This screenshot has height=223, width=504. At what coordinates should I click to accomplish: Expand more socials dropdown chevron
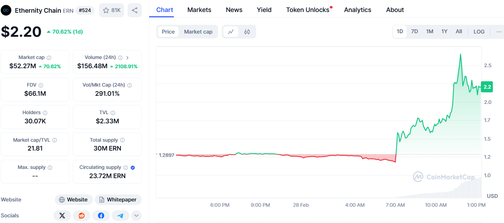pyautogui.click(x=136, y=216)
